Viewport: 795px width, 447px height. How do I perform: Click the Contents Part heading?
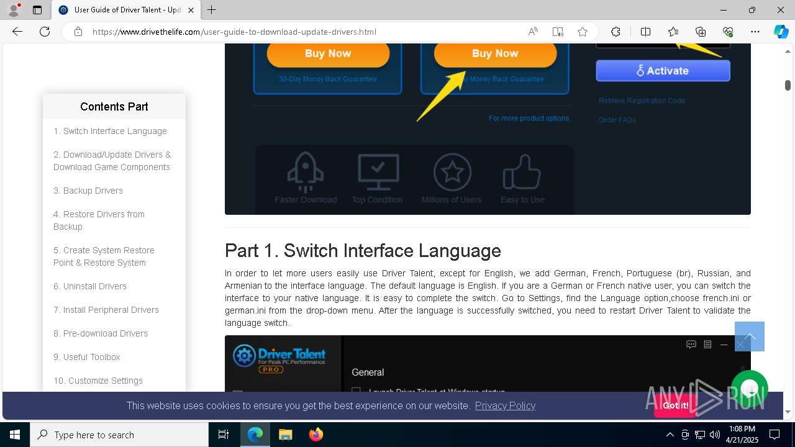[x=114, y=107]
